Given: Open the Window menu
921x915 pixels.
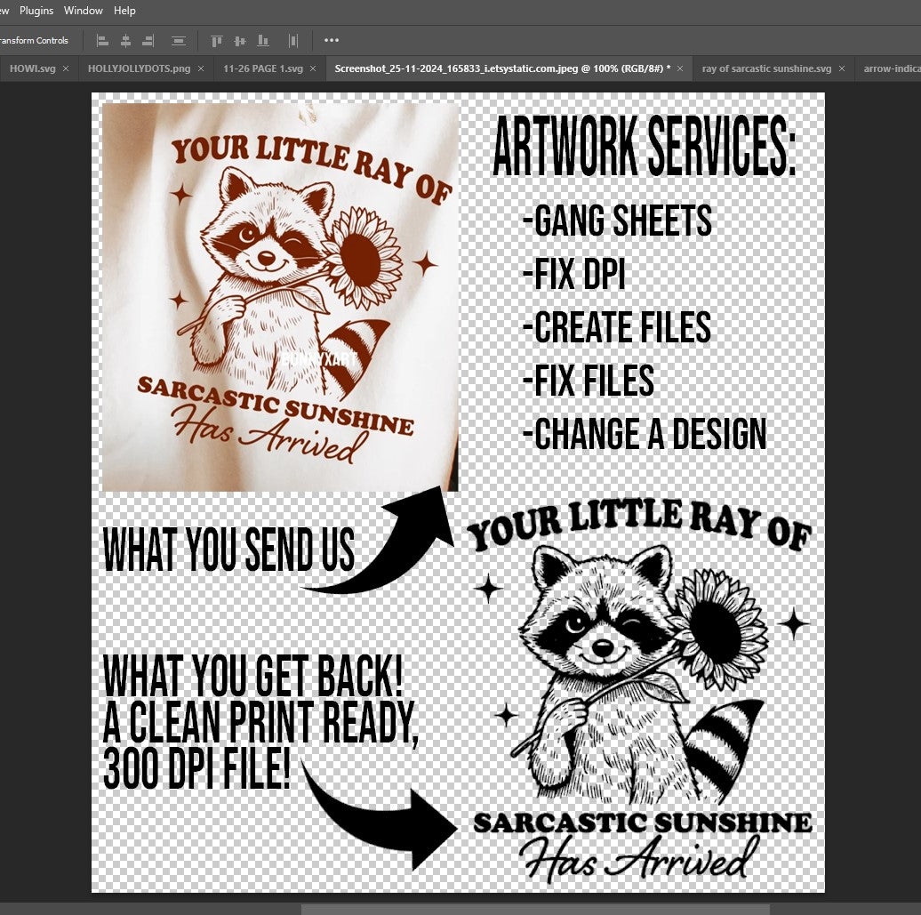Looking at the screenshot, I should point(84,11).
